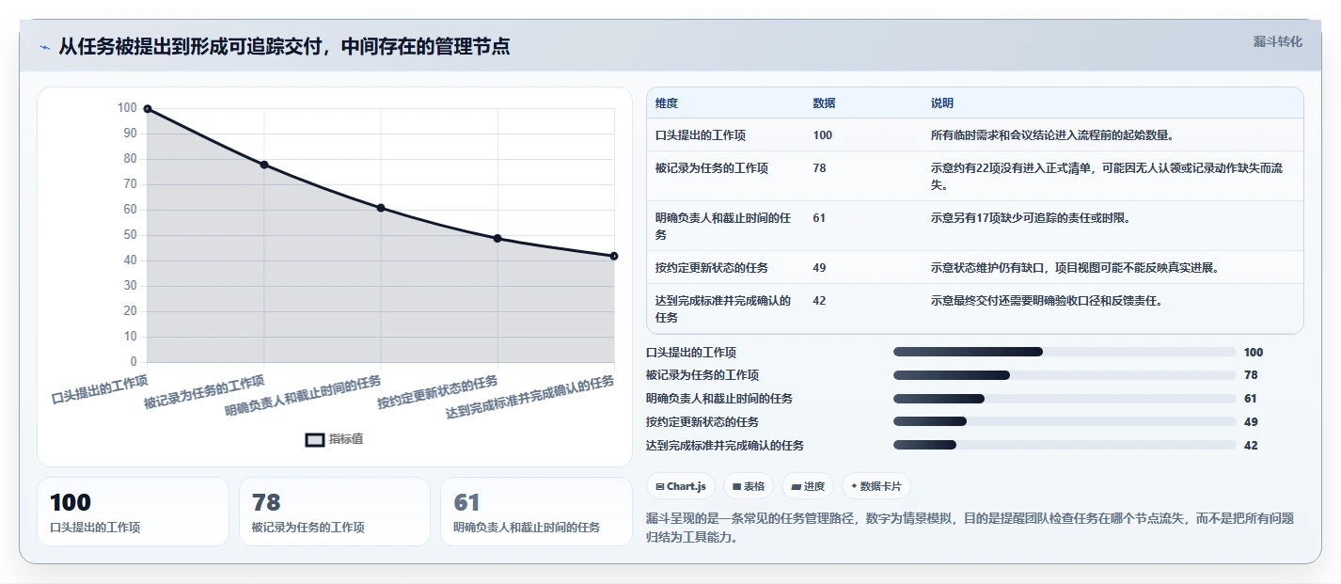Click the x-axis label 按约定更新状态的任务
The image size is (1341, 584).
click(437, 391)
